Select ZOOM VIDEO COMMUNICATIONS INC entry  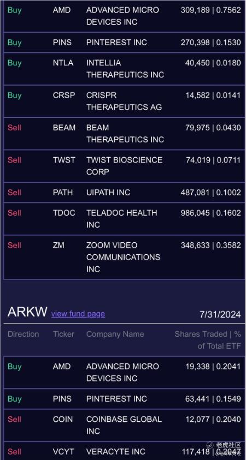pos(124,257)
